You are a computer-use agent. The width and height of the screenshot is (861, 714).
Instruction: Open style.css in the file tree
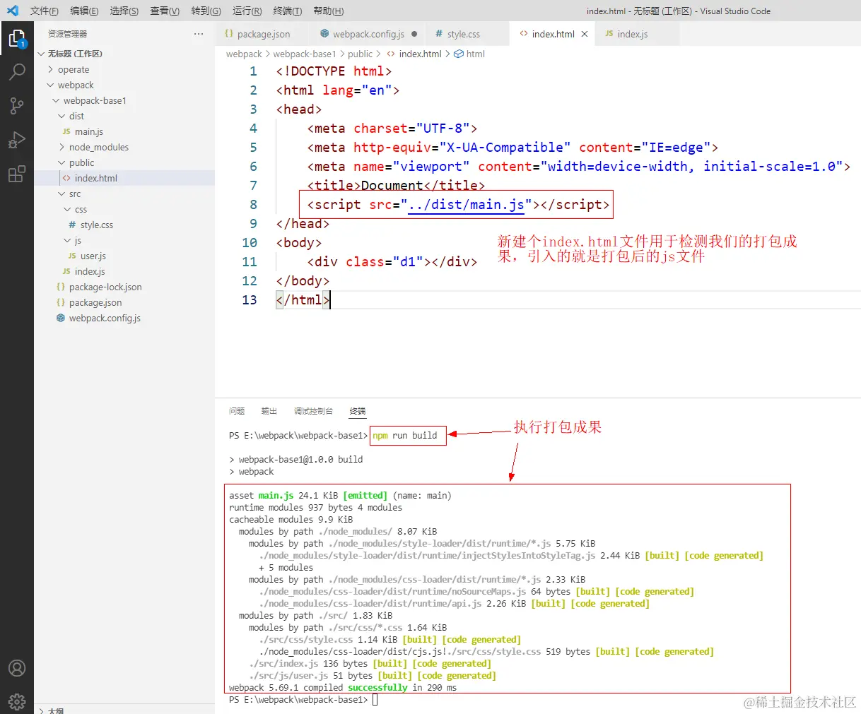click(x=97, y=225)
